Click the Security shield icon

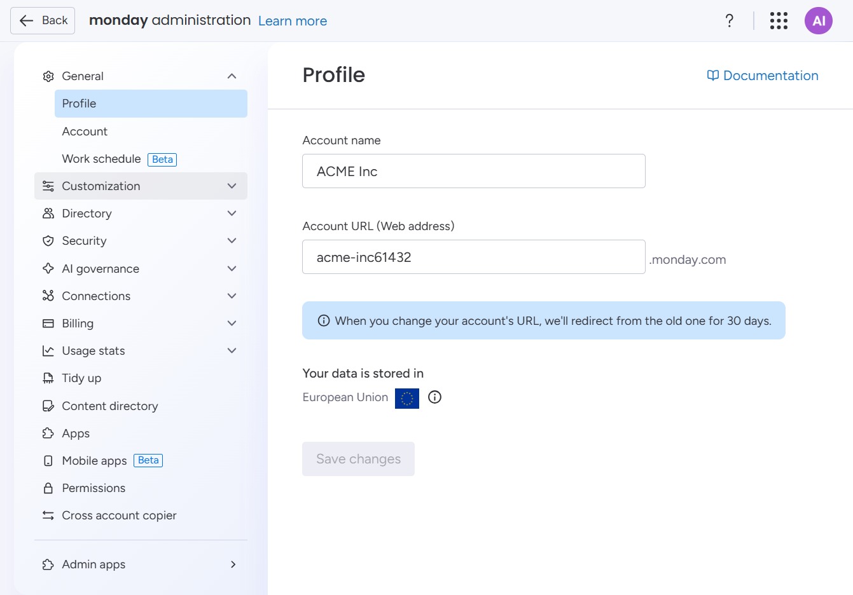tap(48, 241)
